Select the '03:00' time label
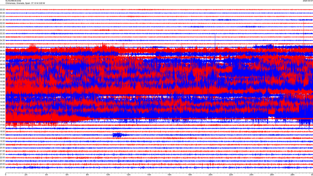313x176 pixels. 3,30
